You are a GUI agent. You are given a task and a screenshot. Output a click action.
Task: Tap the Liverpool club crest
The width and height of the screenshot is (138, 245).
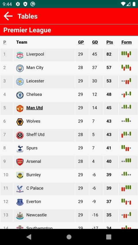(20, 55)
